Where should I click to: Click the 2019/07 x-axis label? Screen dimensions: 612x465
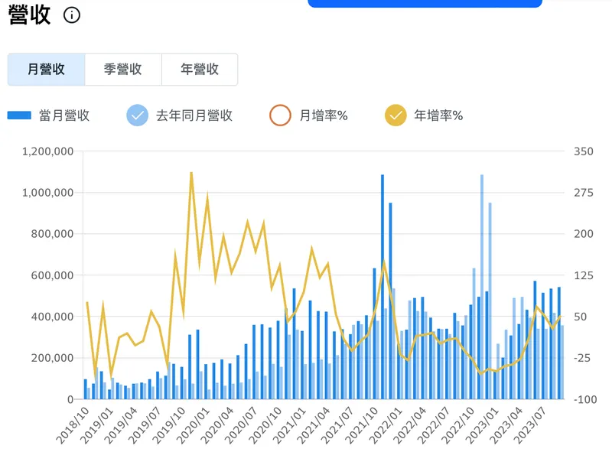145,425
